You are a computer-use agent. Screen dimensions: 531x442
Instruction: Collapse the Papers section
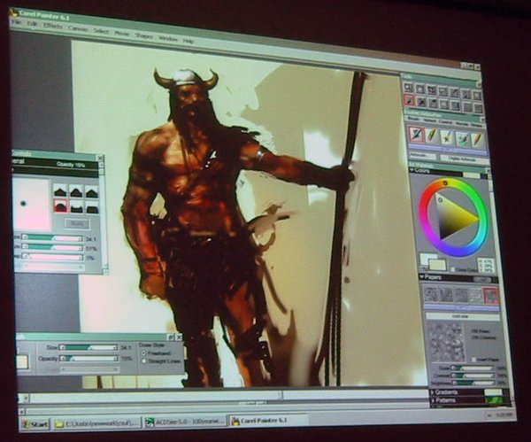tap(421, 277)
